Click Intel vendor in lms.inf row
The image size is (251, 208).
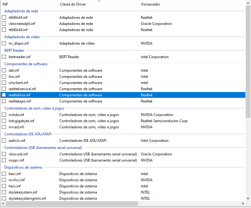point(144,77)
